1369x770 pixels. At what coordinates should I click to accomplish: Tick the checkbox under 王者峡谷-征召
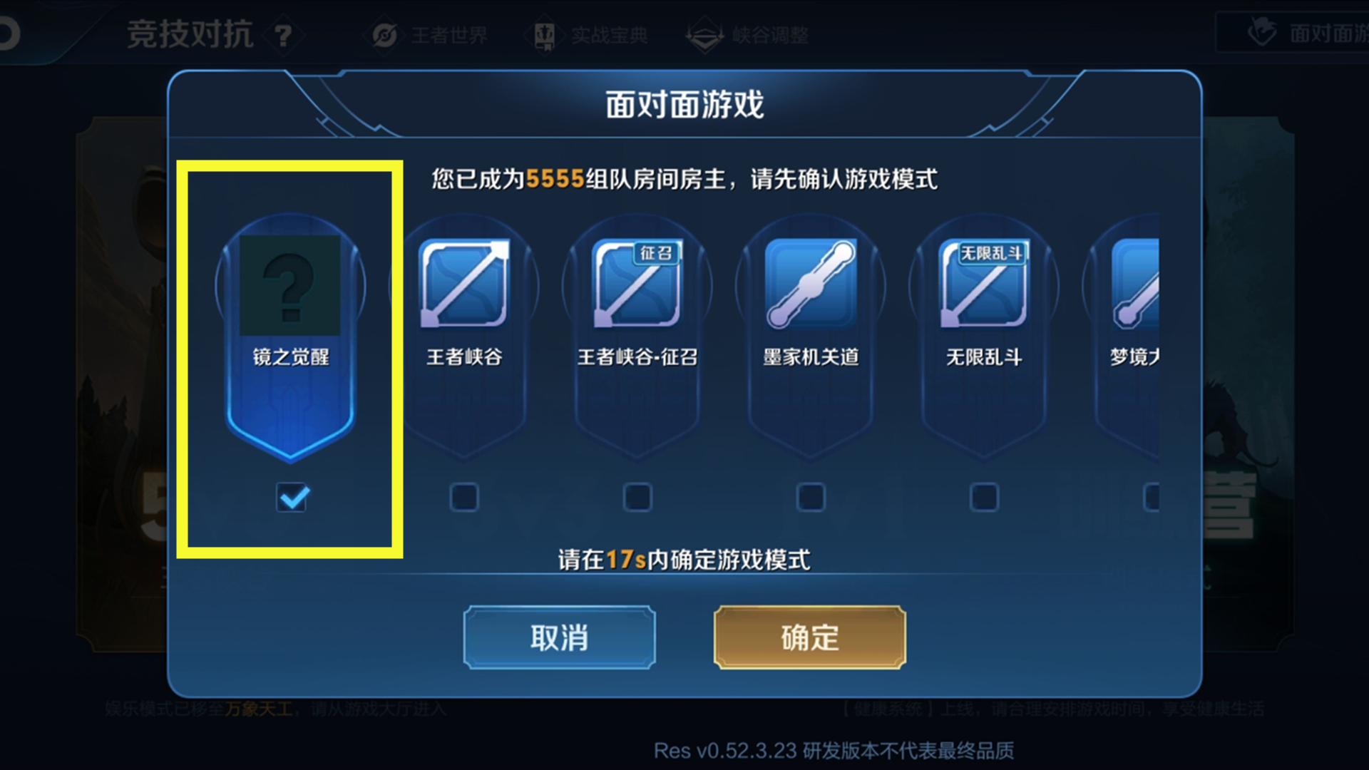637,497
